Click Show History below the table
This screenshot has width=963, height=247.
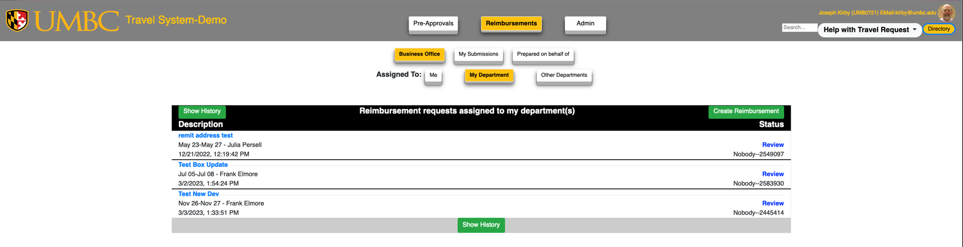481,225
